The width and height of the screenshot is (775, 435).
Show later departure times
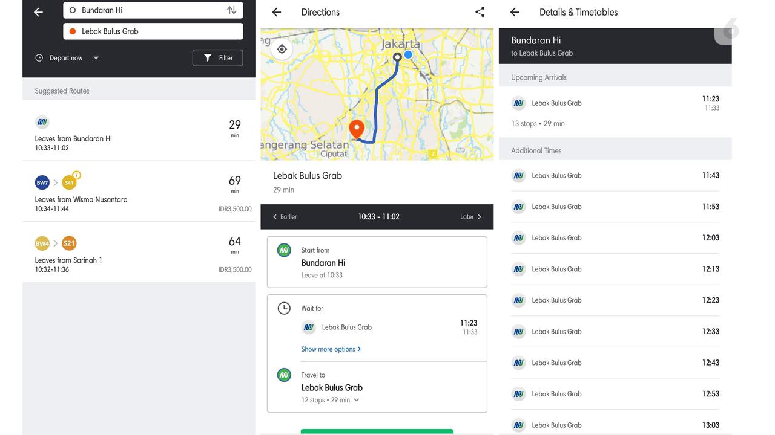coord(470,217)
